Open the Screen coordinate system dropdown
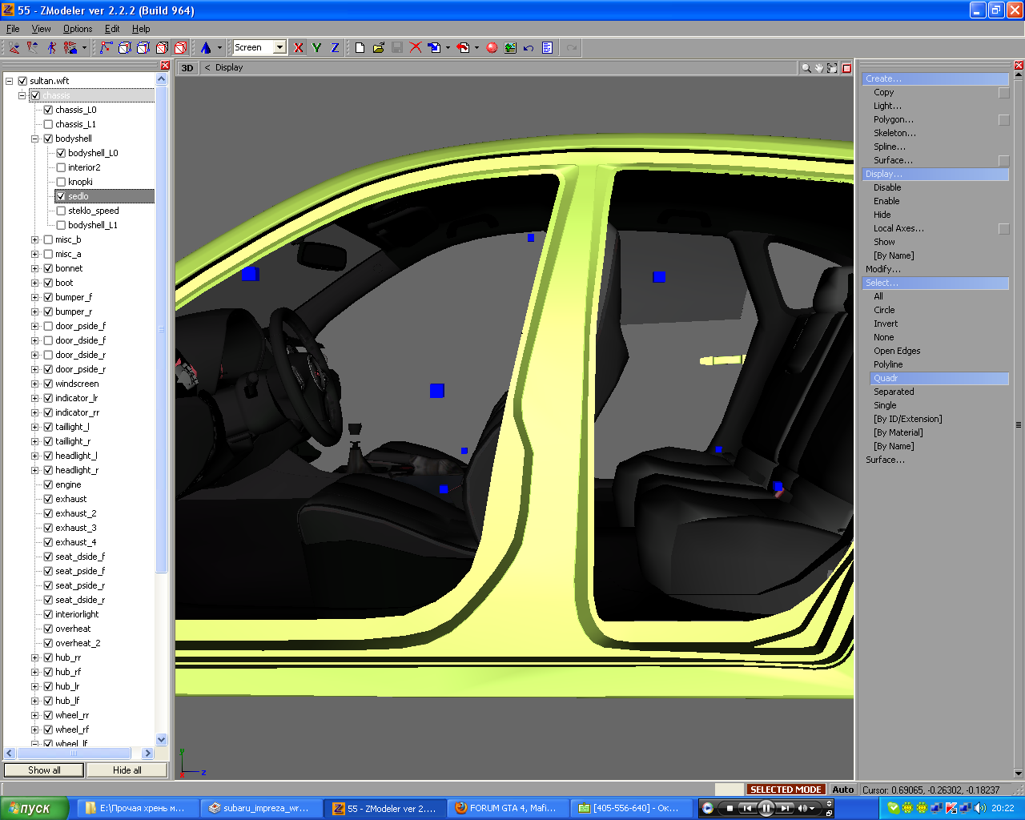This screenshot has width=1025, height=820. (x=279, y=48)
